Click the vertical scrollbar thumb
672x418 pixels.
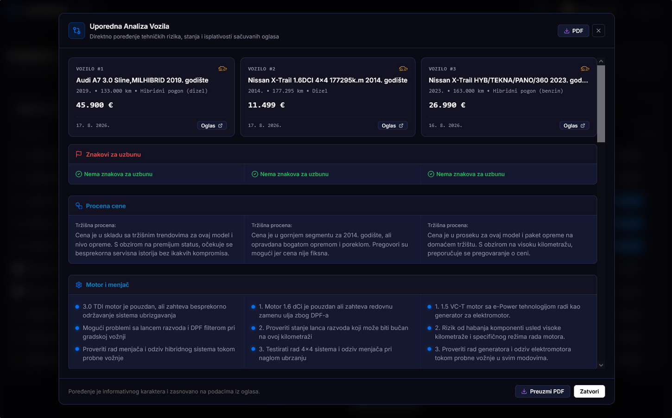[x=601, y=104]
